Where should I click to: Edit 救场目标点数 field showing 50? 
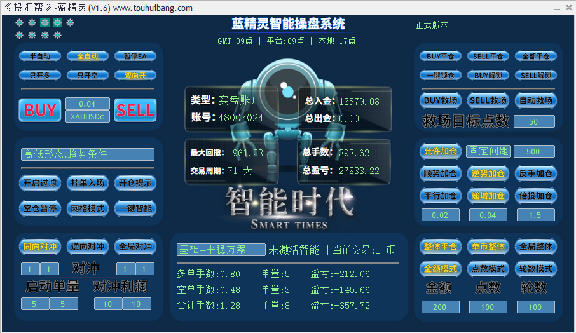tap(534, 121)
